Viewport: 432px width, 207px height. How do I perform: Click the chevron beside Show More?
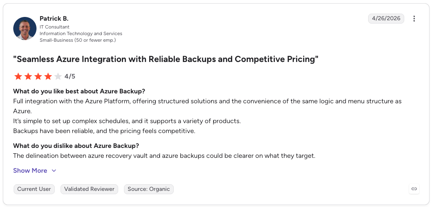pos(54,171)
